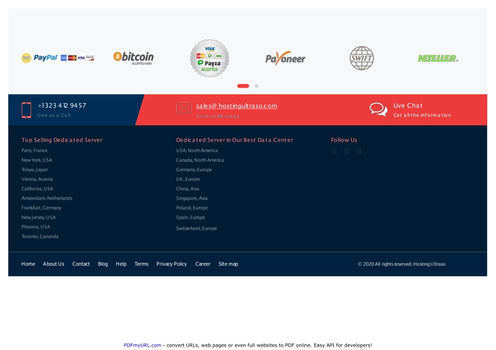Open About Us in footer menu
The image size is (496, 350).
click(x=53, y=264)
